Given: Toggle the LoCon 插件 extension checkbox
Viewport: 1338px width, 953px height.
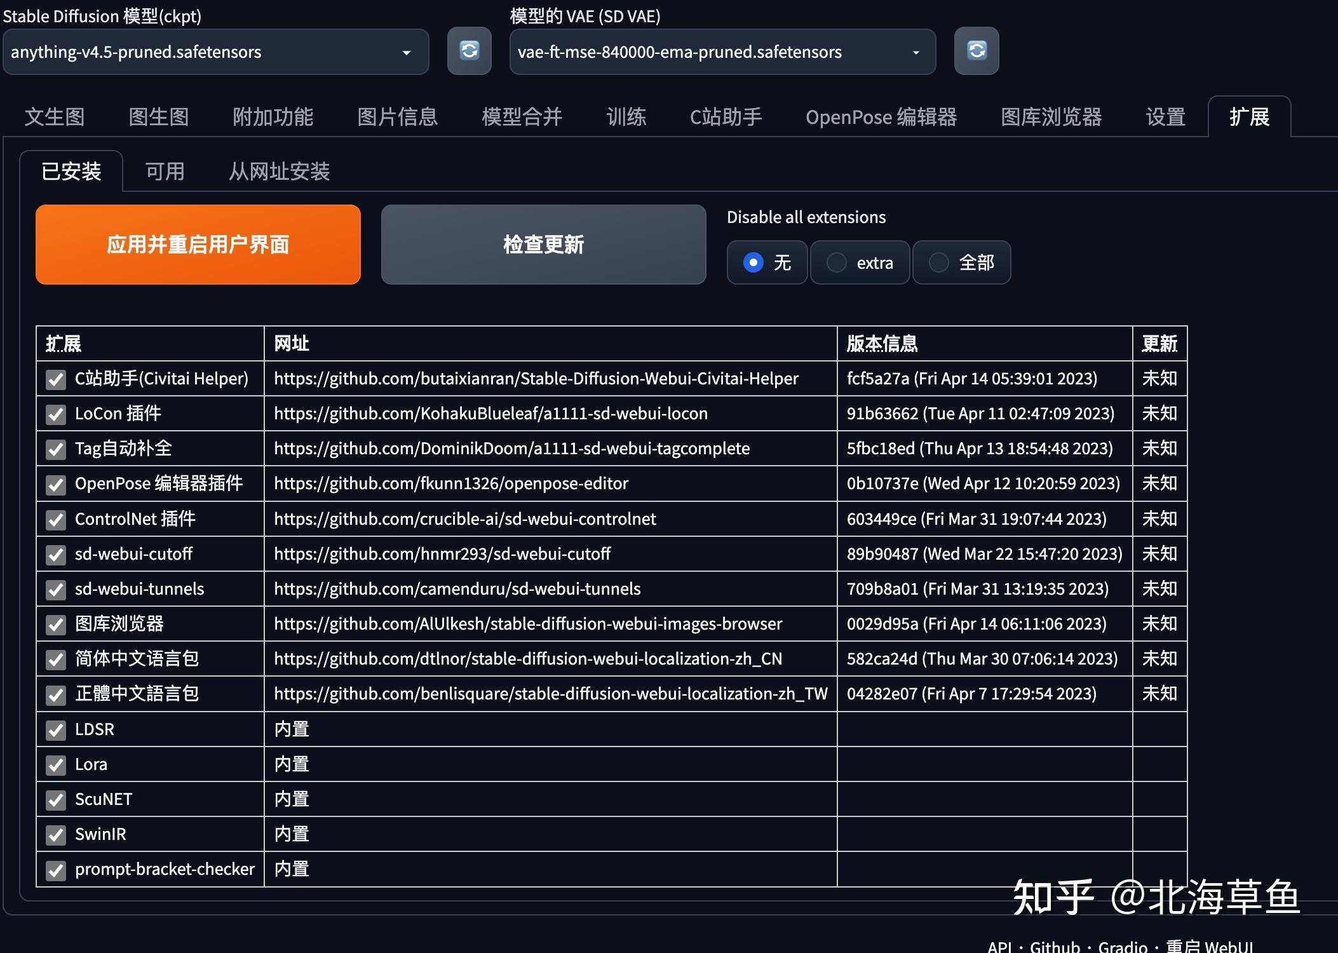Looking at the screenshot, I should (56, 415).
